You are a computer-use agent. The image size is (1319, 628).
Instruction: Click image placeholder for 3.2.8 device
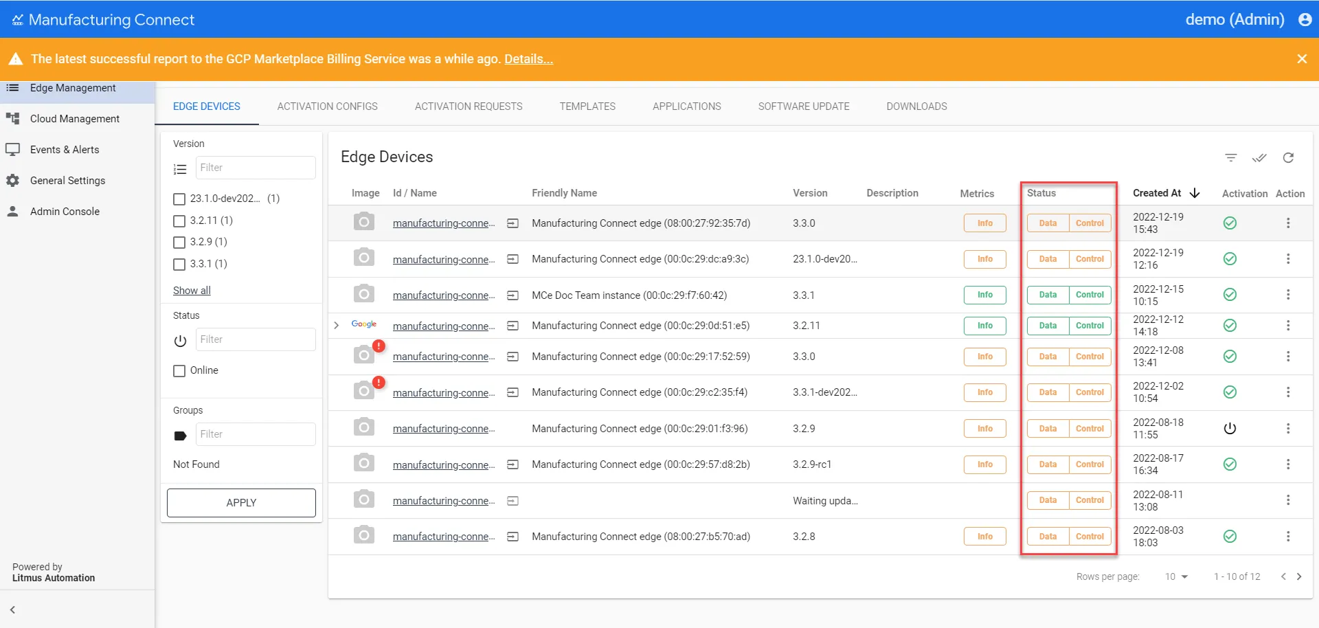pos(364,535)
